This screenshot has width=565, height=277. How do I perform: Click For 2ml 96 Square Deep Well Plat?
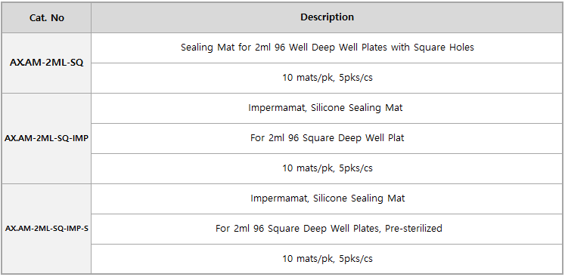(327, 139)
